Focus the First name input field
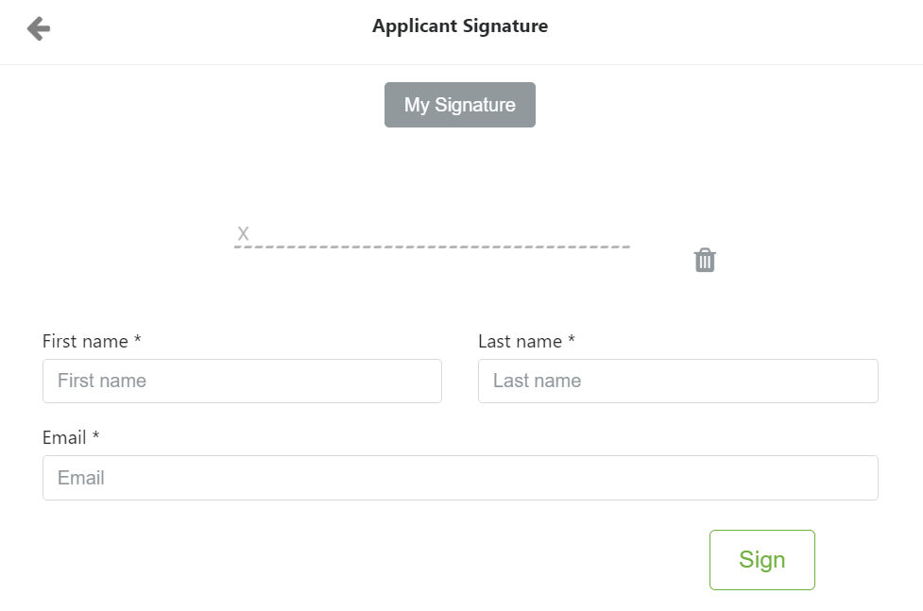Viewport: 923px width, 611px height. click(x=242, y=381)
